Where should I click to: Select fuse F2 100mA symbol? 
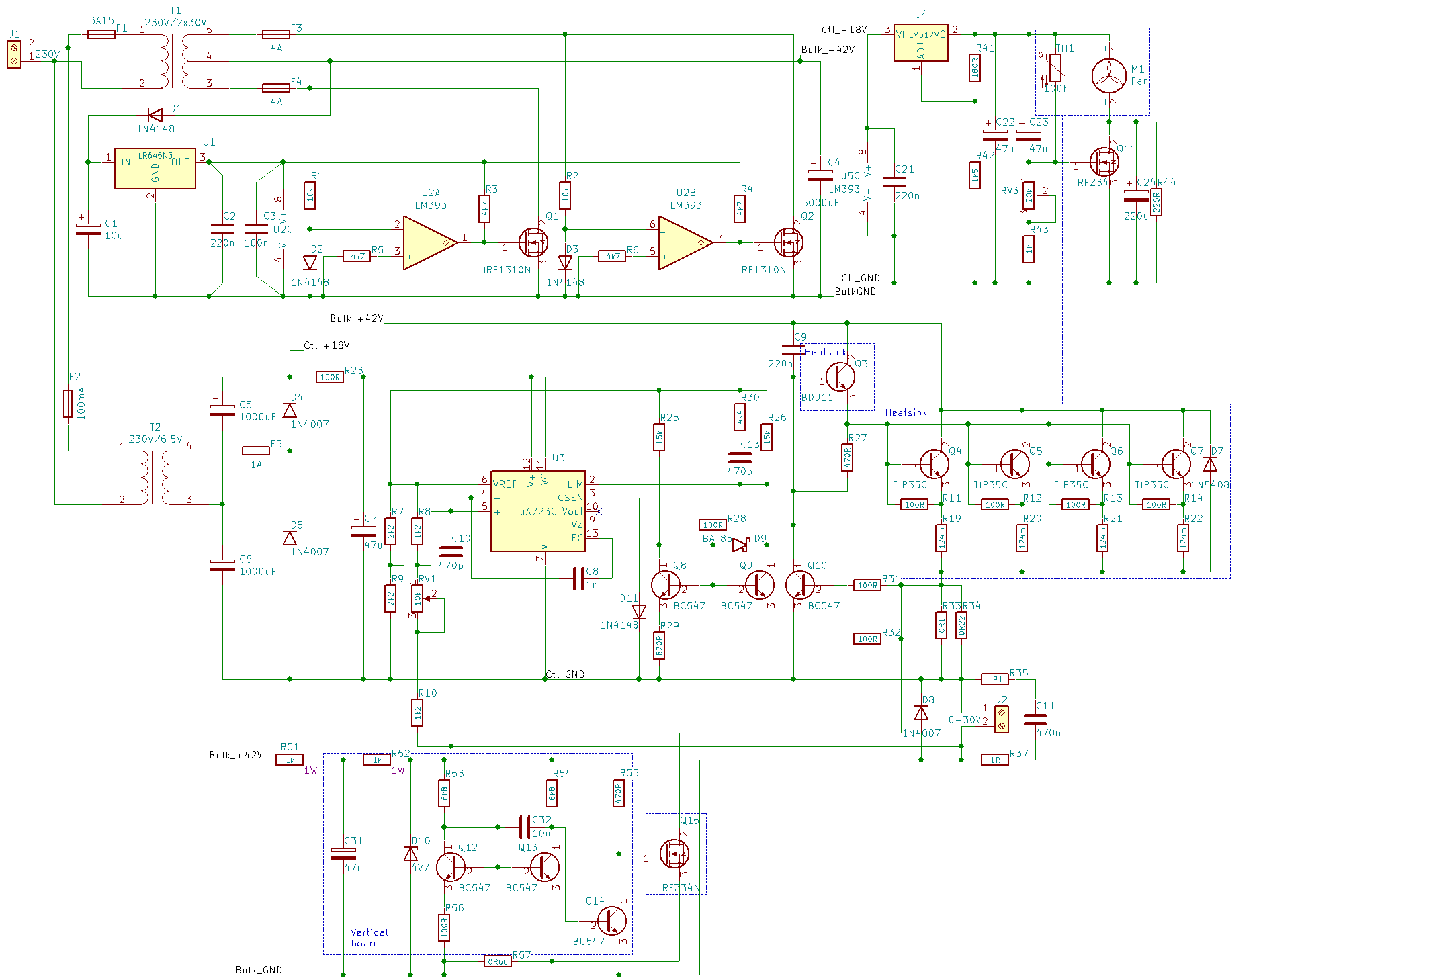click(68, 404)
